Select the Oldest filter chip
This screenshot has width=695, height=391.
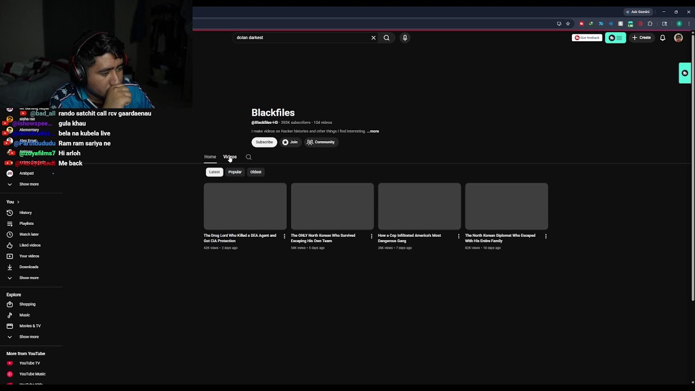pyautogui.click(x=256, y=172)
